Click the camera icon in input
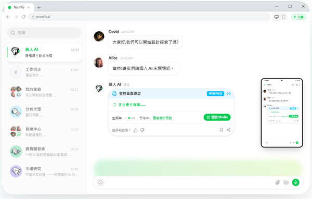312x199 pixels. coord(286,182)
